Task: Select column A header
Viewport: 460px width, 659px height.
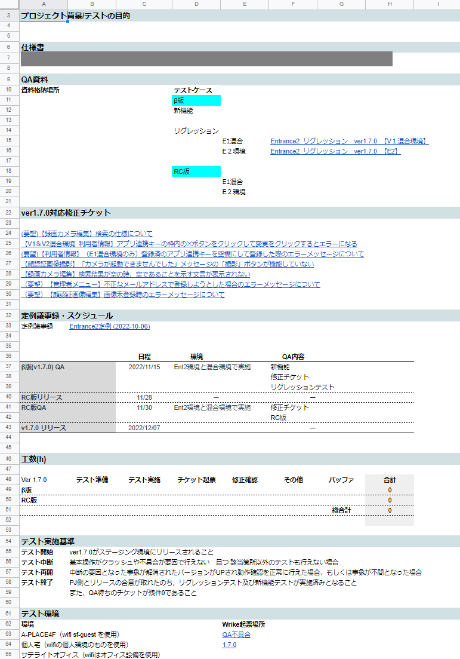Action: pyautogui.click(x=44, y=4)
